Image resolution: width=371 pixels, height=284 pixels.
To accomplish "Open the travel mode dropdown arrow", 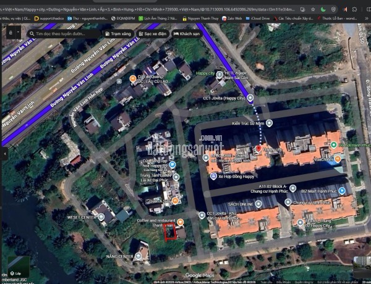I will point(18,33).
